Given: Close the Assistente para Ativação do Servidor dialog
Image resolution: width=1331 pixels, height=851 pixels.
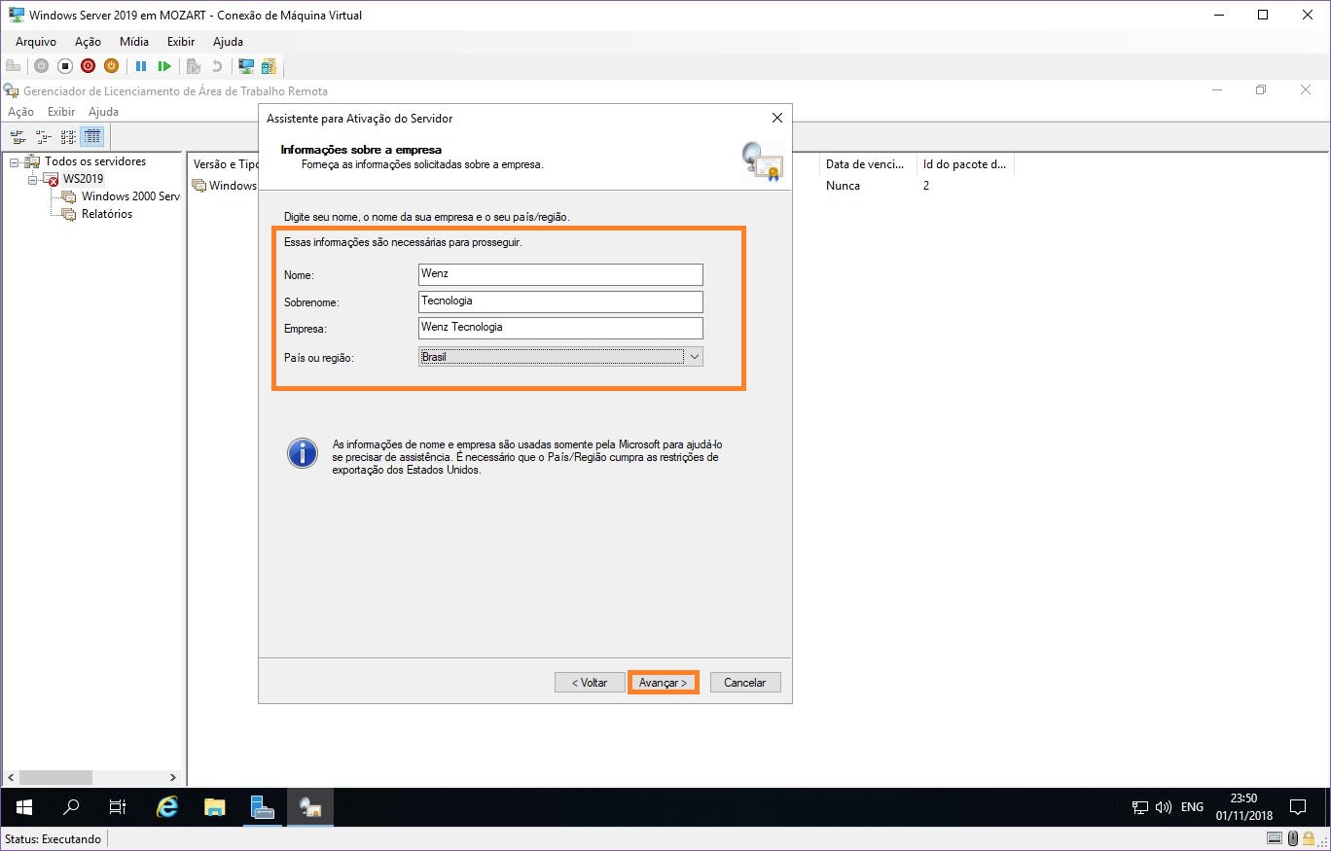Looking at the screenshot, I should point(776,118).
